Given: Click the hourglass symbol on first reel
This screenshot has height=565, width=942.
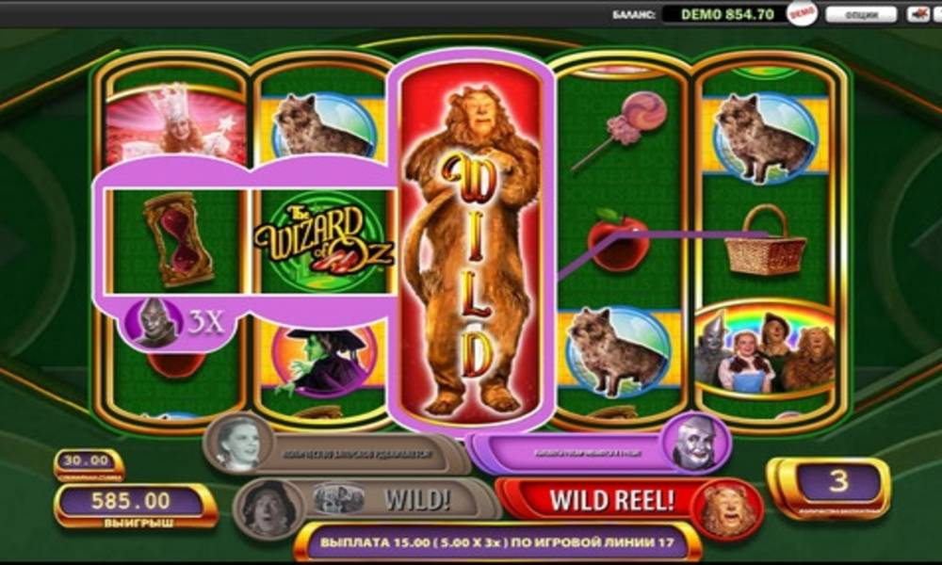Looking at the screenshot, I should click(178, 240).
